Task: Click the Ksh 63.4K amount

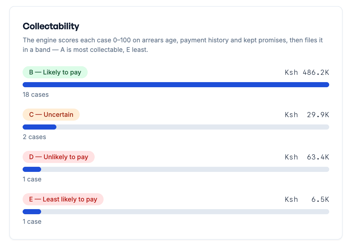Action: pos(307,157)
